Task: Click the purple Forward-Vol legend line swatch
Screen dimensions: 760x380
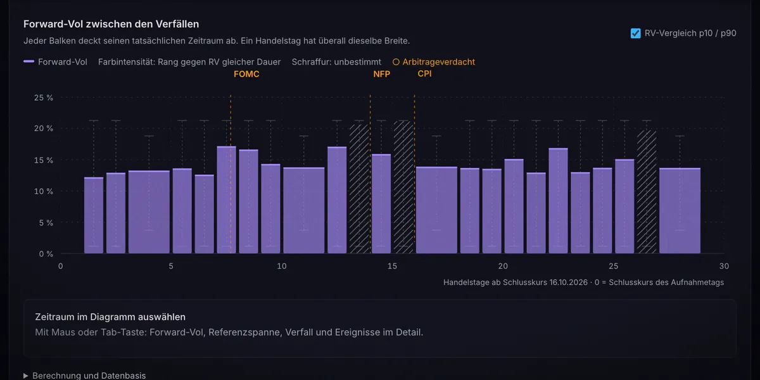Action: point(28,62)
